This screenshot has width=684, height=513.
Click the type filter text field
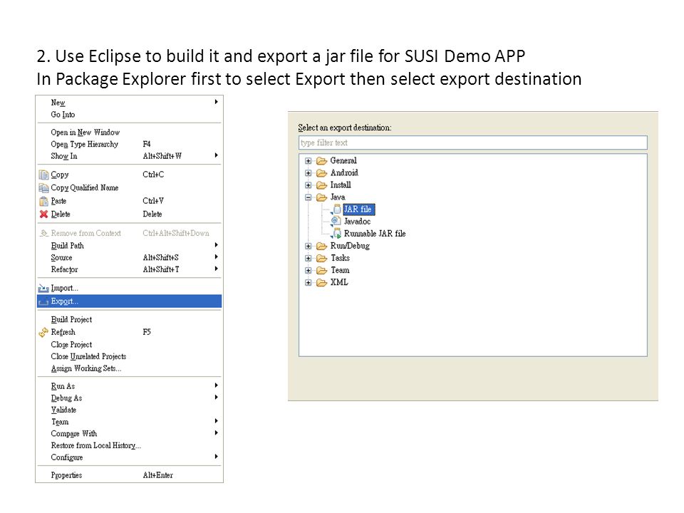click(473, 142)
